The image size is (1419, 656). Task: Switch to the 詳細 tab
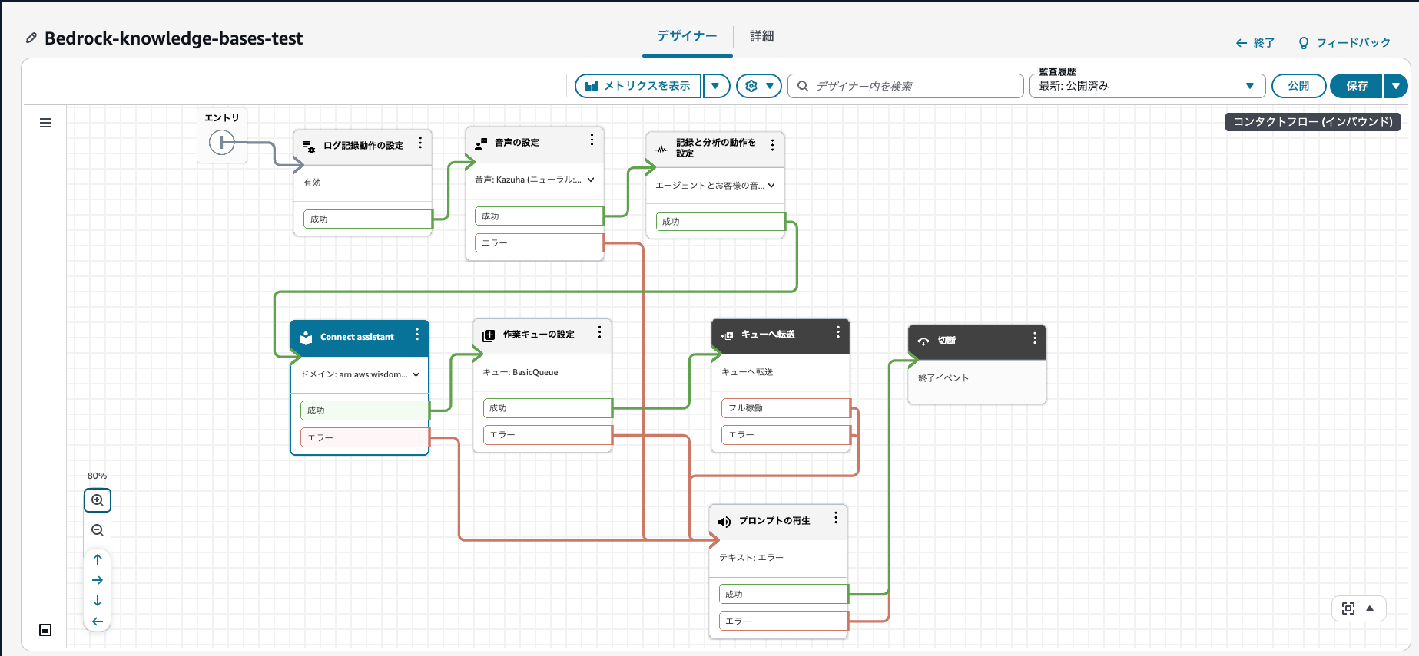761,36
